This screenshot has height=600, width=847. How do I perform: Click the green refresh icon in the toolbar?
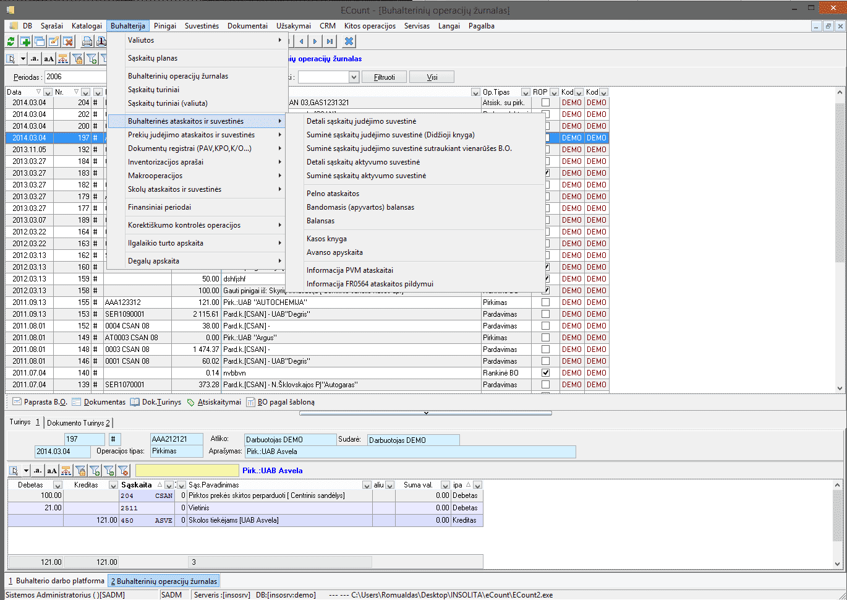pos(11,41)
